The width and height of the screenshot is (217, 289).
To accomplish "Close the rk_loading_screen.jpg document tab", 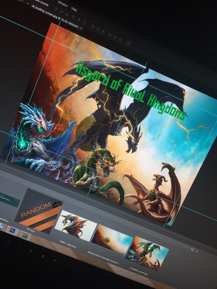I will [81, 28].
